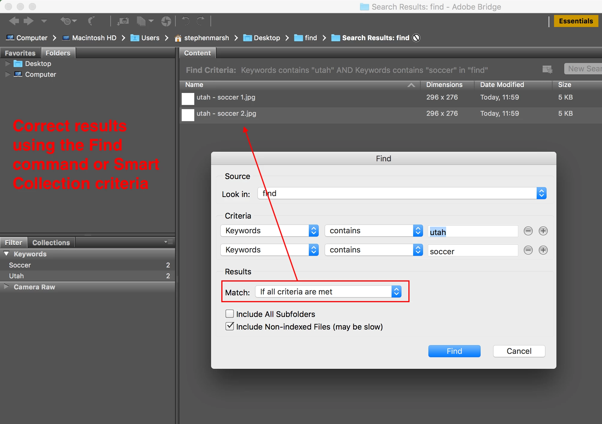Click the boomerang return to Photoshop icon
This screenshot has width=602, height=424.
(x=92, y=21)
